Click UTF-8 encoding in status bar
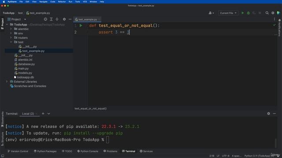 click(x=226, y=156)
